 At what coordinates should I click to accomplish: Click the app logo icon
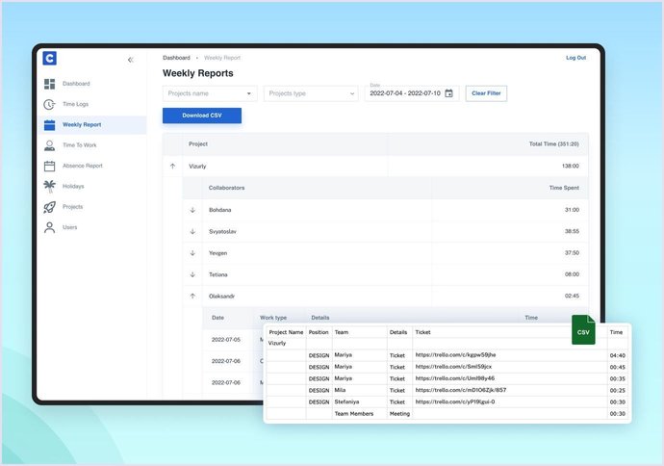pos(50,58)
